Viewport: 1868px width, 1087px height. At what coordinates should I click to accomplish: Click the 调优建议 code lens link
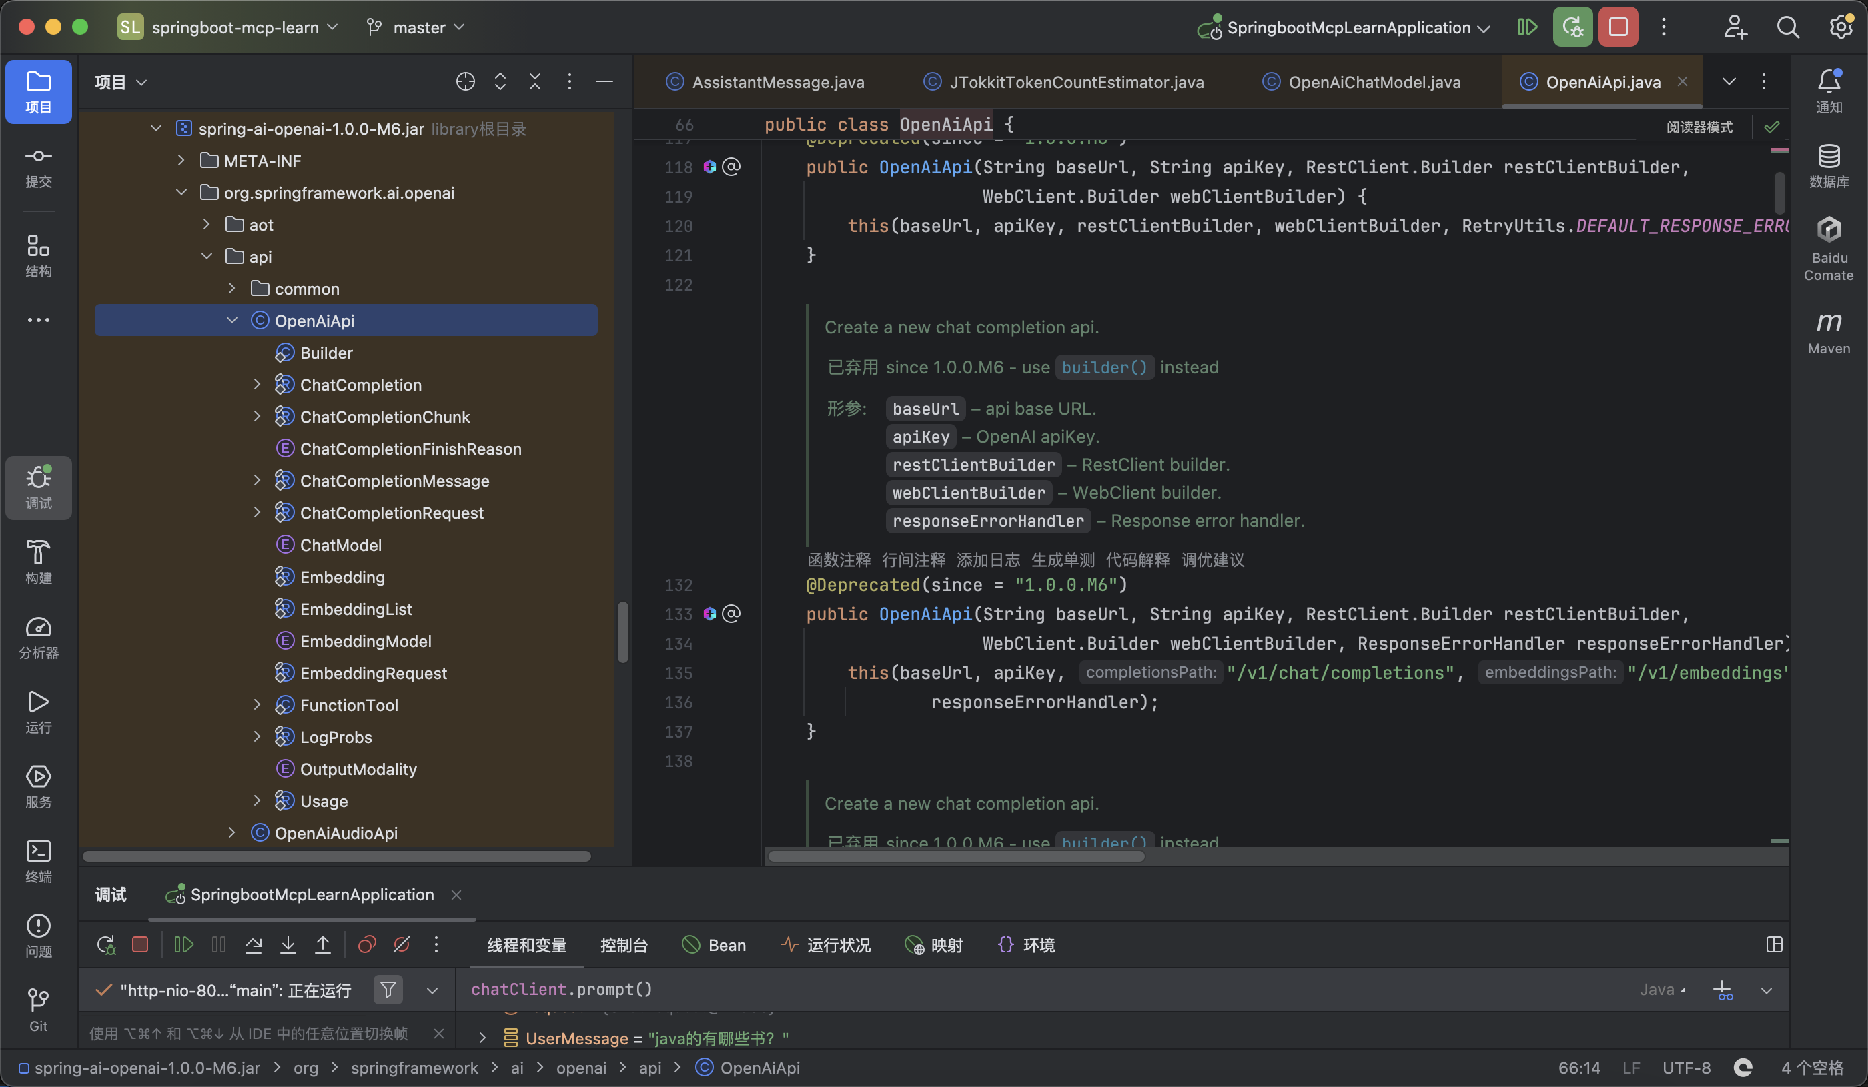[1213, 560]
